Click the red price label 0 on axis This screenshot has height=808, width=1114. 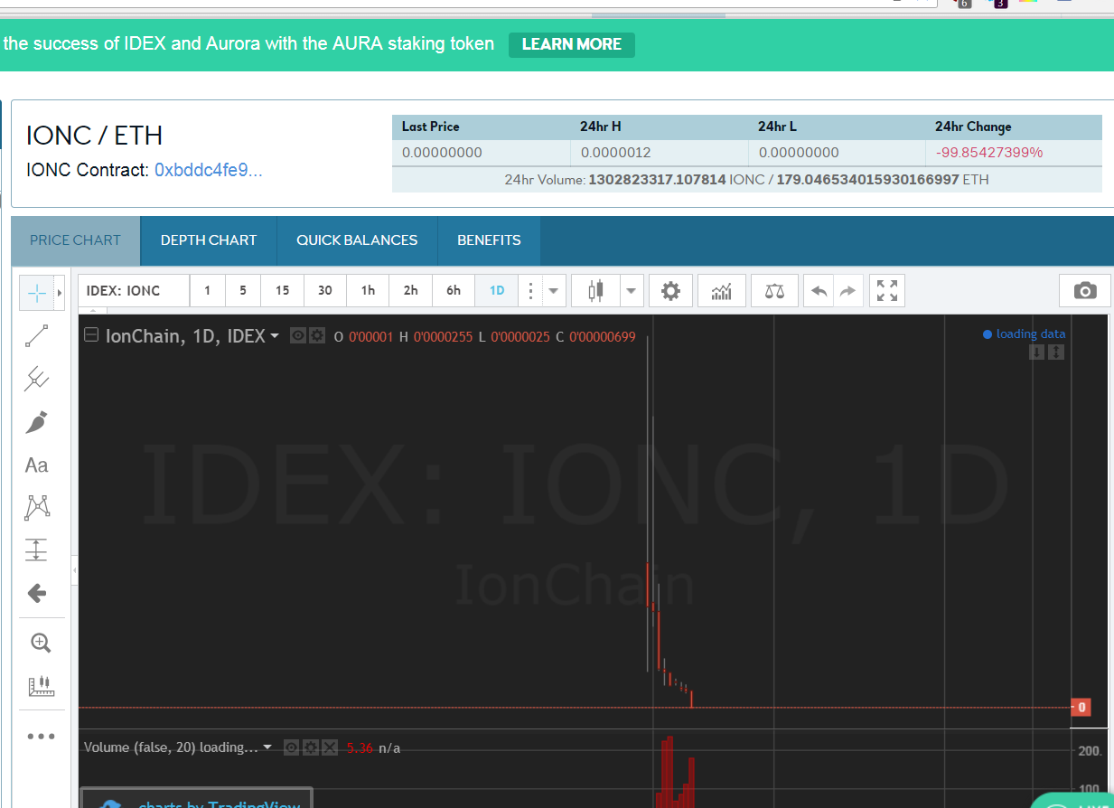click(1081, 708)
